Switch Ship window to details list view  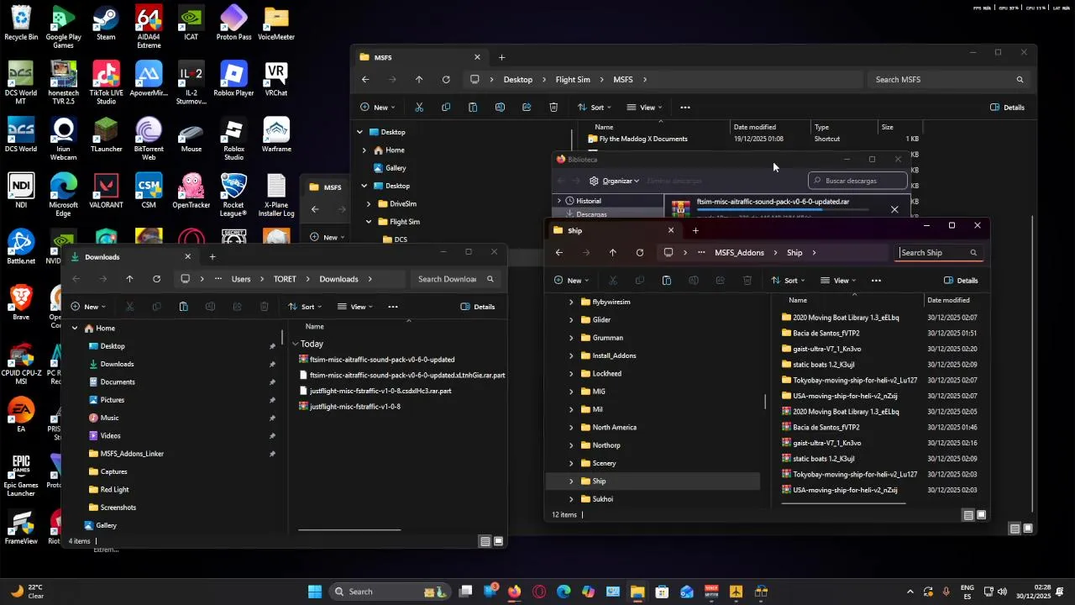[968, 515]
